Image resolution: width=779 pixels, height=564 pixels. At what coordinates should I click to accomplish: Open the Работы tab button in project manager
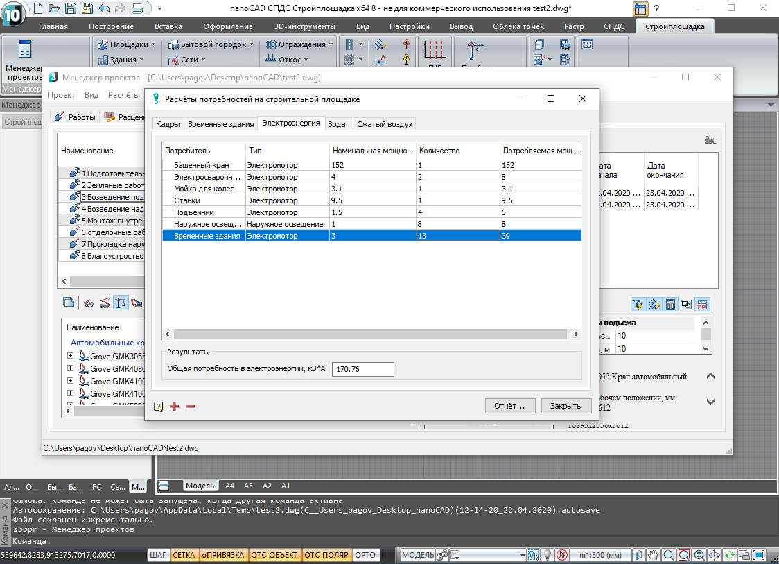[x=75, y=117]
